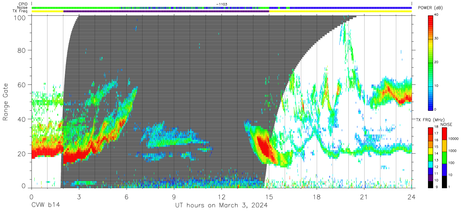
Task: Click the purple segment of TX Freq strip
Action: (x=166, y=11)
